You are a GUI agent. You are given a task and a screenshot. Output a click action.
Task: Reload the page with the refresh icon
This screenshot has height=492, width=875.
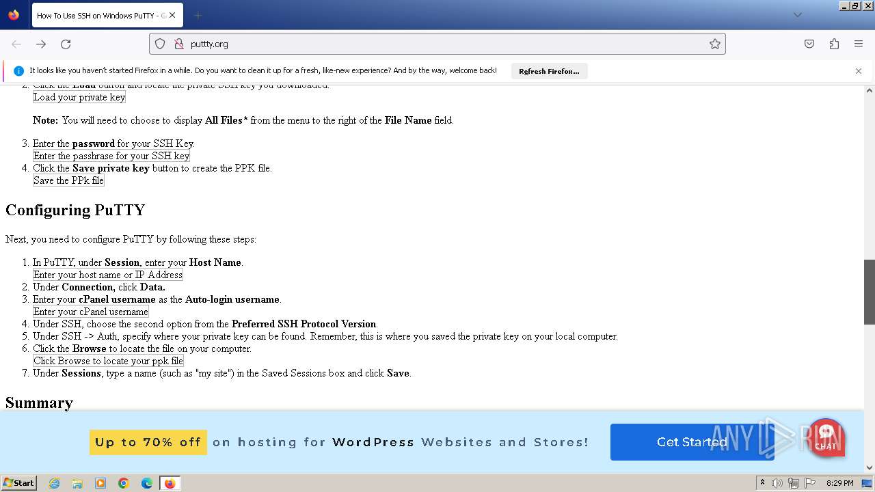click(66, 44)
